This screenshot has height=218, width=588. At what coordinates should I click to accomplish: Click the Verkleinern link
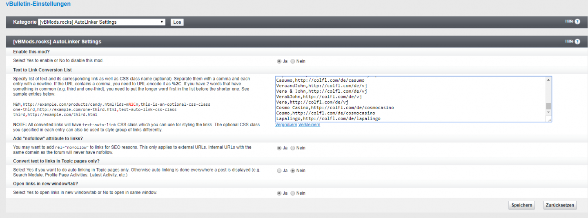[x=309, y=125]
